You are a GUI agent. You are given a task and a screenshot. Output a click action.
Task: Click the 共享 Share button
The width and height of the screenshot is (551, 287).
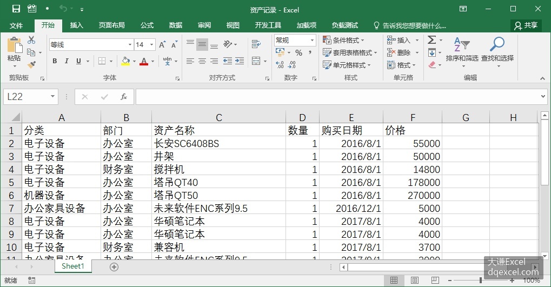[x=526, y=25]
